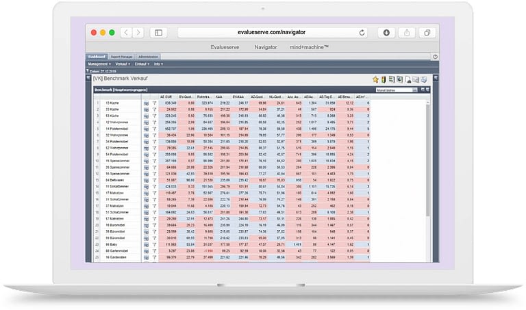Image resolution: width=526 pixels, height=310 pixels.
Task: Open the browser share icon
Action: coord(407,33)
